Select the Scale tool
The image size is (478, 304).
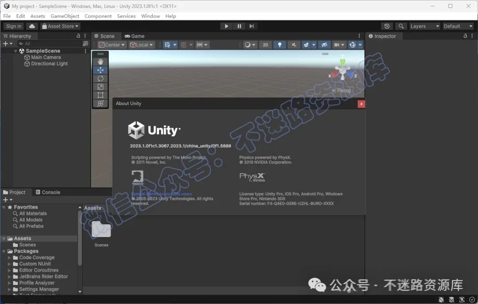[x=100, y=87]
